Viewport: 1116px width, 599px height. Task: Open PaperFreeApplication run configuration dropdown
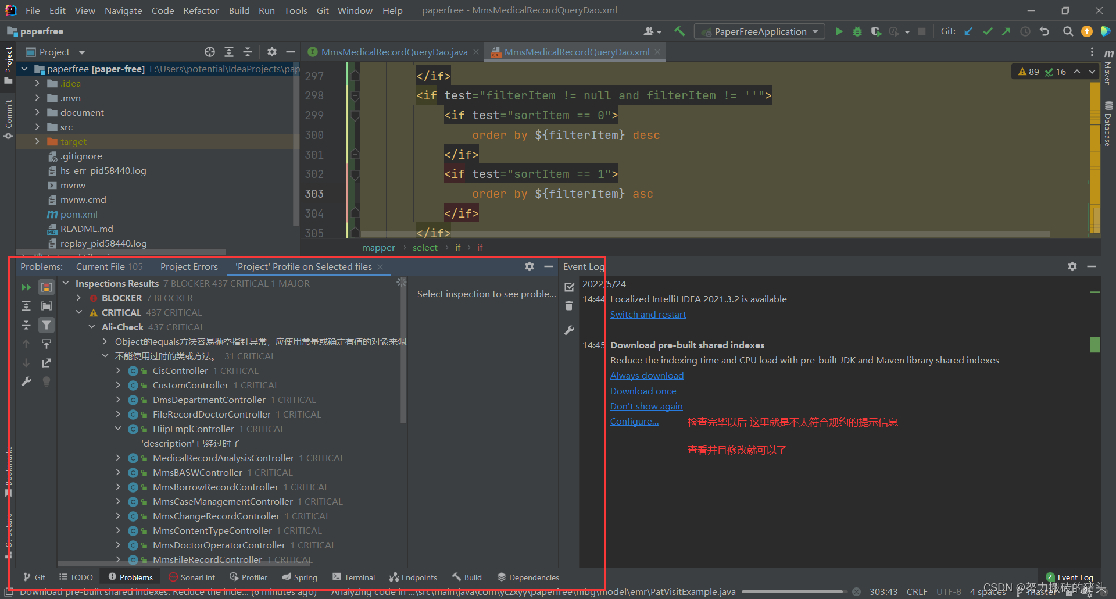click(x=760, y=31)
